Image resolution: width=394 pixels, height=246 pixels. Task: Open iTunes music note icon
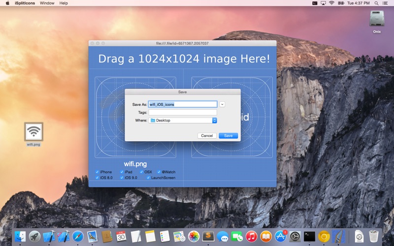(252, 237)
